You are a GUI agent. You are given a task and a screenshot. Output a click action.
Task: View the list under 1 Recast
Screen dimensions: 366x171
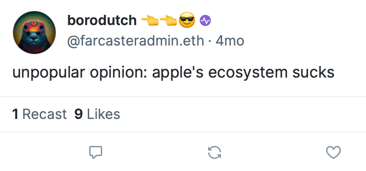[39, 114]
